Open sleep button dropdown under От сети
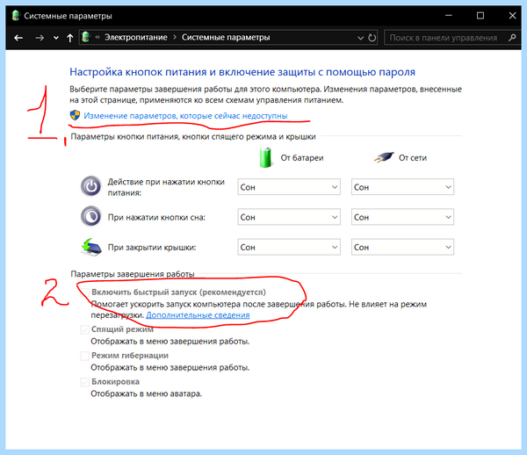 (x=402, y=217)
